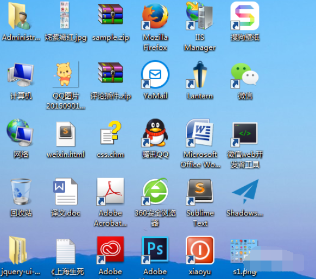Click the 评论插件.zip archive icon
The height and width of the screenshot is (279, 316).
pyautogui.click(x=110, y=73)
